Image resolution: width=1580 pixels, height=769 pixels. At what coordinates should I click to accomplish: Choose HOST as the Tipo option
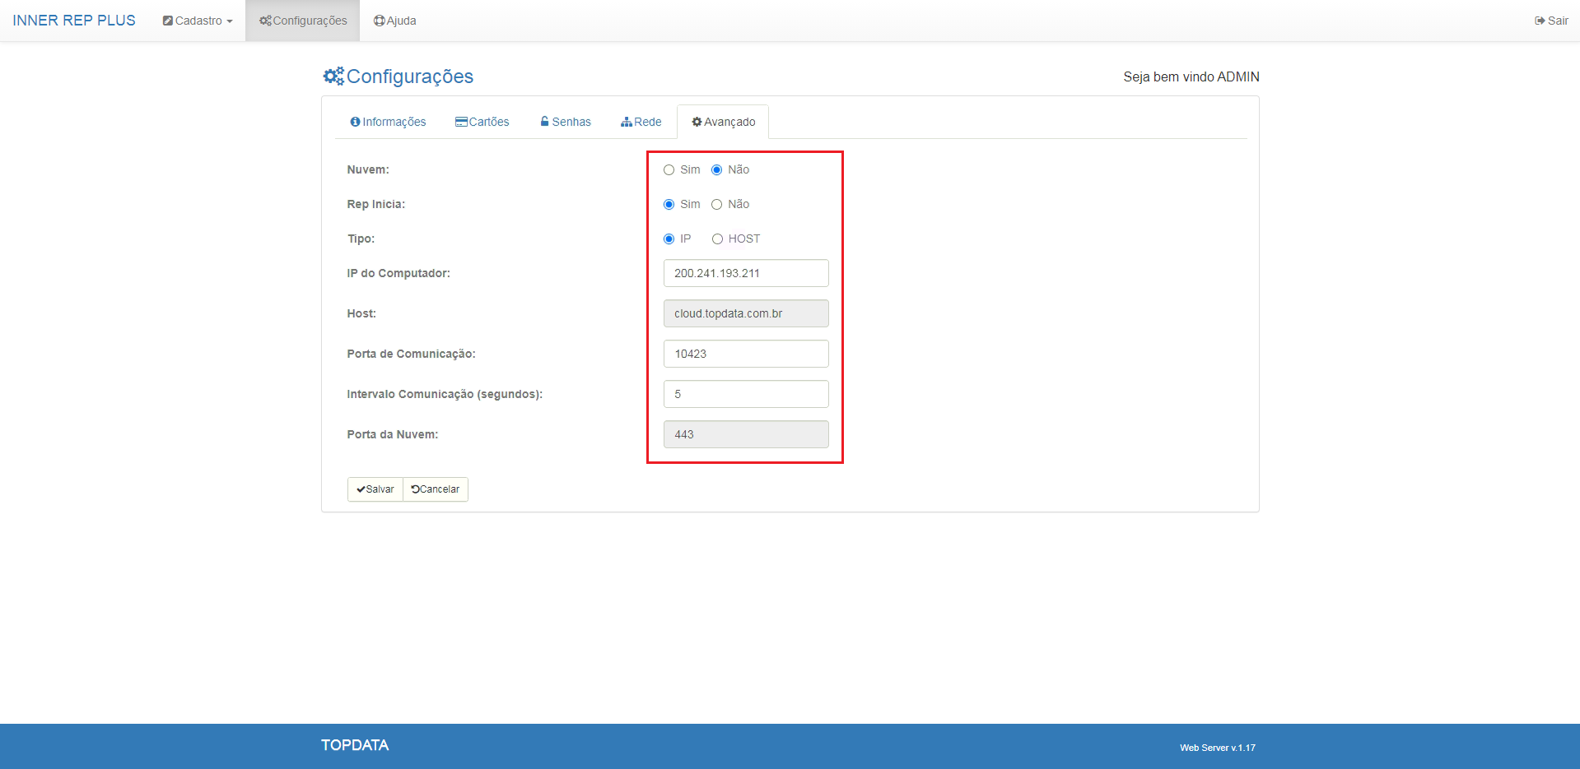tap(717, 239)
